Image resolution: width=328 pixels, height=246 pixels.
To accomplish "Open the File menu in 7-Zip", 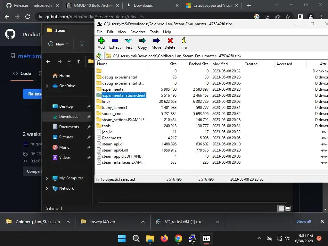I will 100,32.
